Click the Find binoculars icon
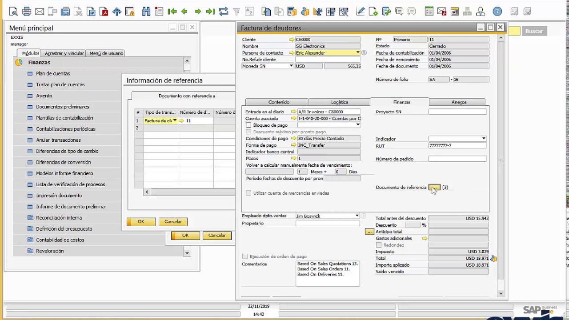The width and height of the screenshot is (569, 320). [146, 12]
